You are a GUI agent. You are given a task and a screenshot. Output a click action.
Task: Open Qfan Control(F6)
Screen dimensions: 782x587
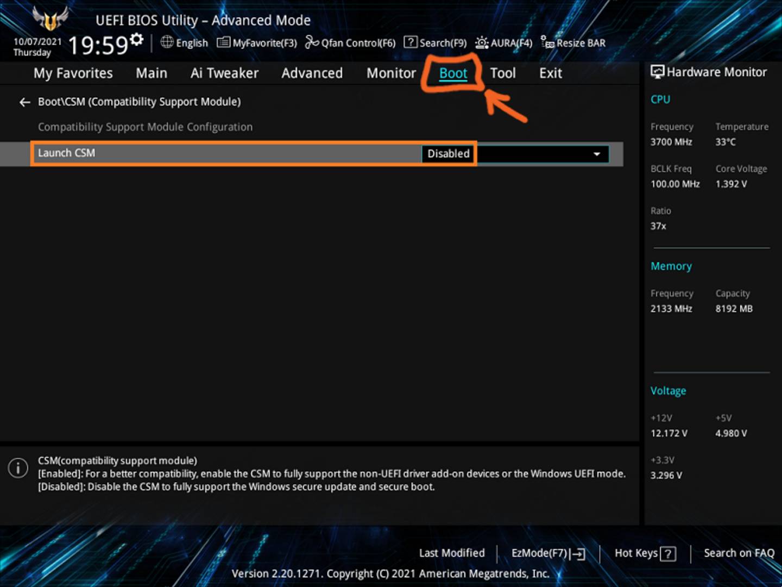[x=350, y=42]
